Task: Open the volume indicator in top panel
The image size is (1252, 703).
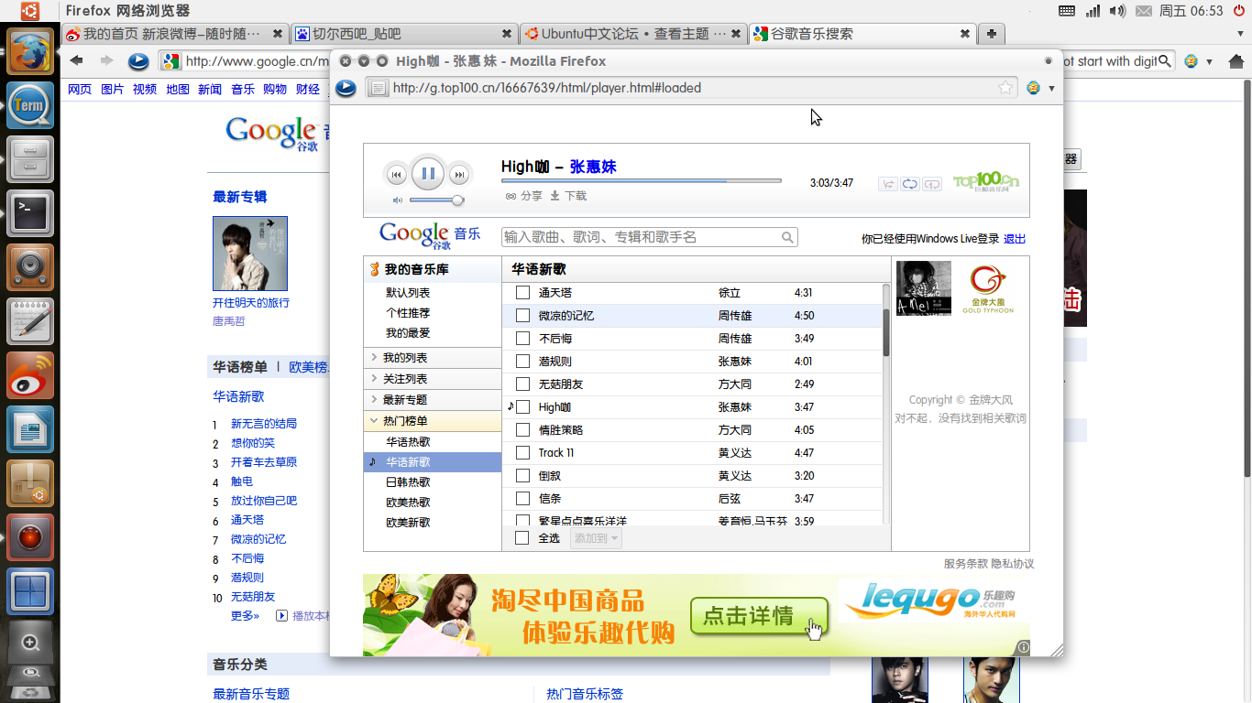Action: [1117, 11]
